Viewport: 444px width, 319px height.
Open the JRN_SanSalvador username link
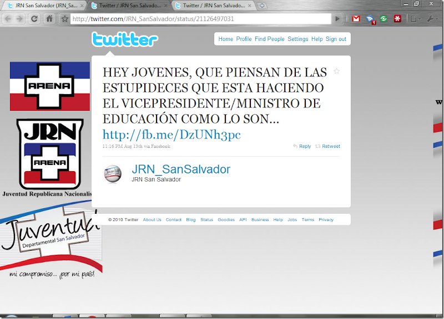pos(181,169)
